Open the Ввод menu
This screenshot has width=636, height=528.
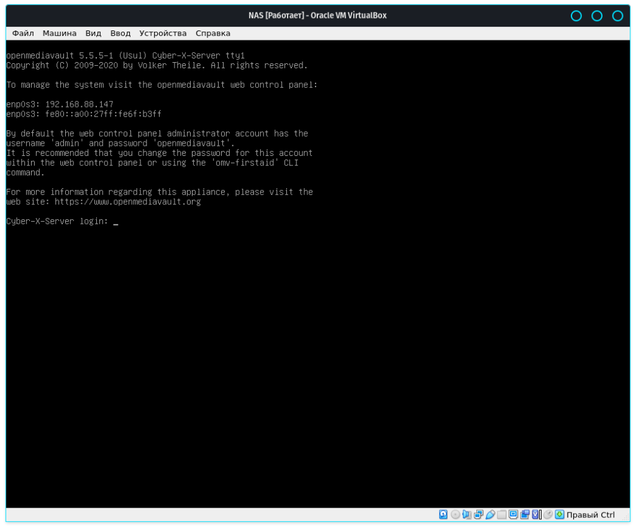pos(120,34)
